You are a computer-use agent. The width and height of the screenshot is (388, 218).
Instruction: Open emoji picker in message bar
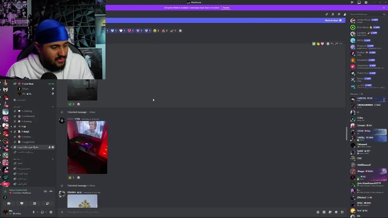click(336, 212)
